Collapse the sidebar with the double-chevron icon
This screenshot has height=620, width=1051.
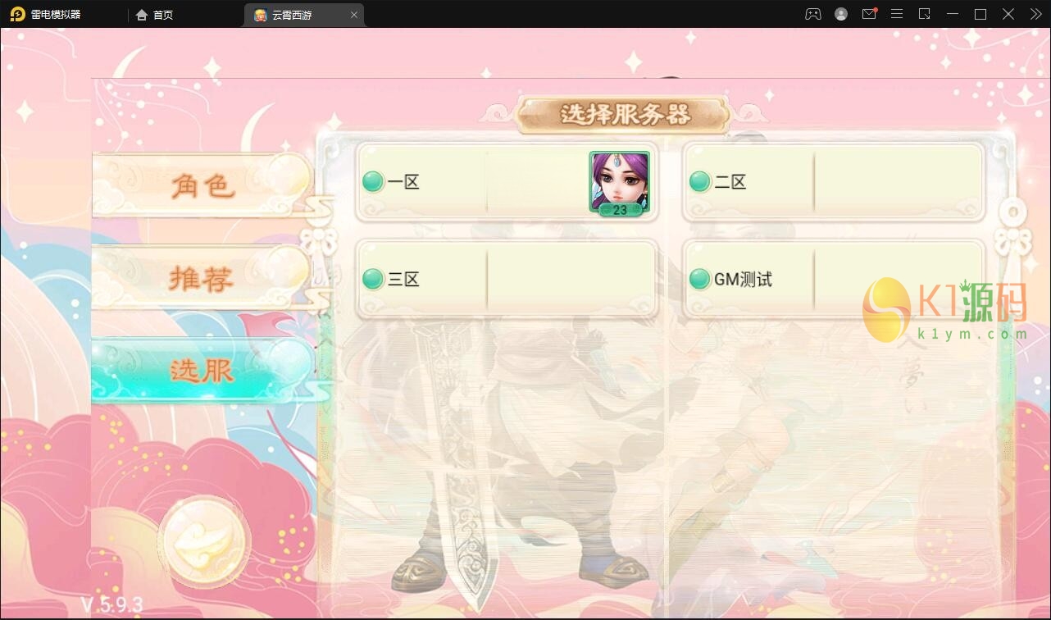pos(1035,14)
